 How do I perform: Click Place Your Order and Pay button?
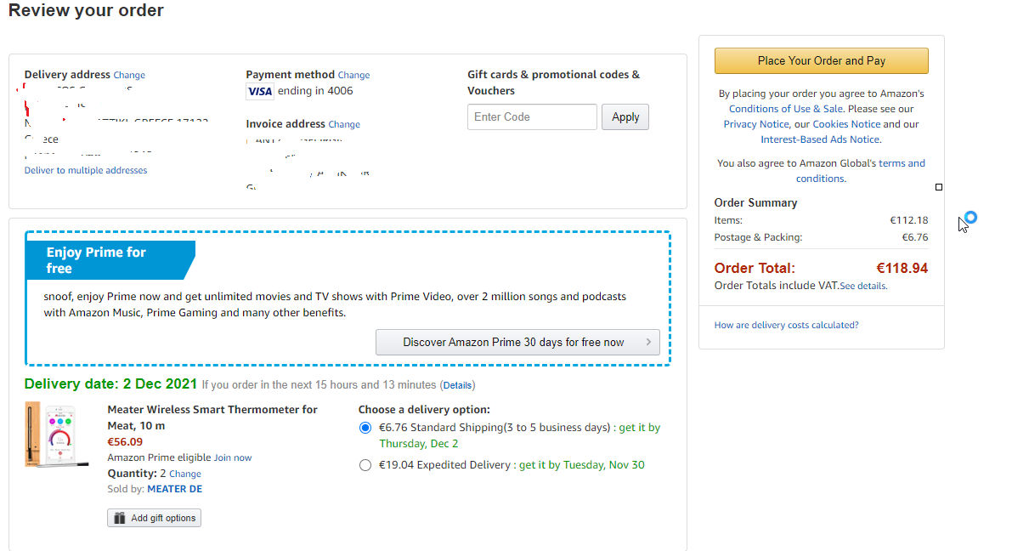(821, 60)
